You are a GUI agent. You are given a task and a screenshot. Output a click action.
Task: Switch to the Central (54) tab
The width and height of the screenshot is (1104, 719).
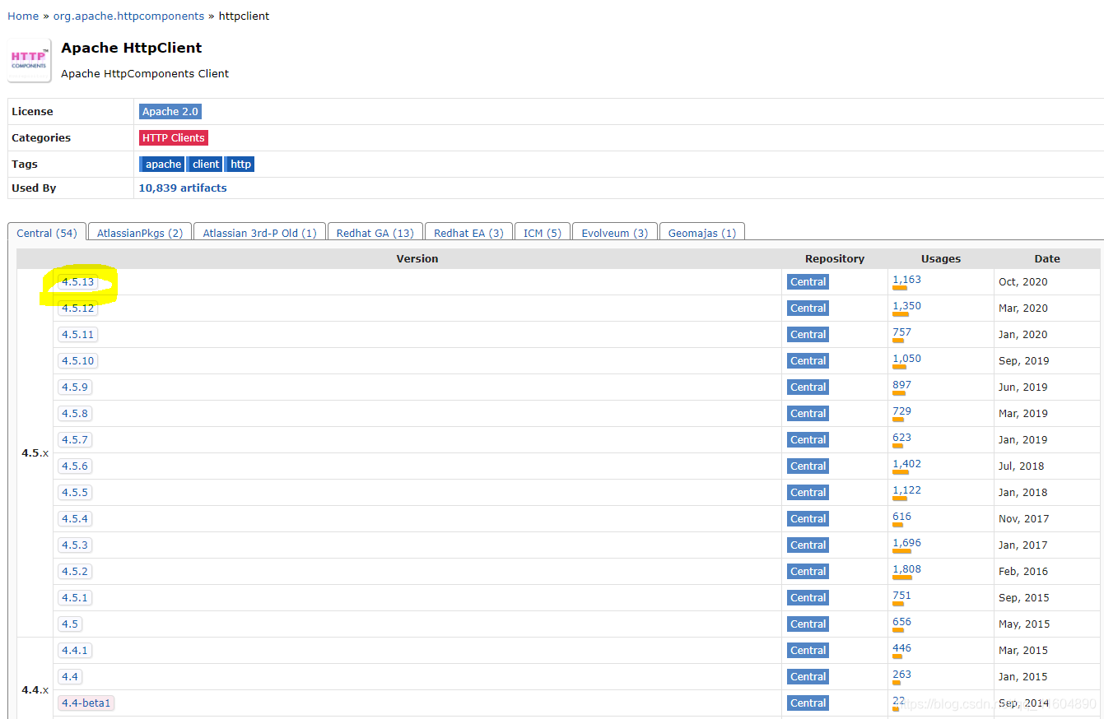click(x=47, y=233)
